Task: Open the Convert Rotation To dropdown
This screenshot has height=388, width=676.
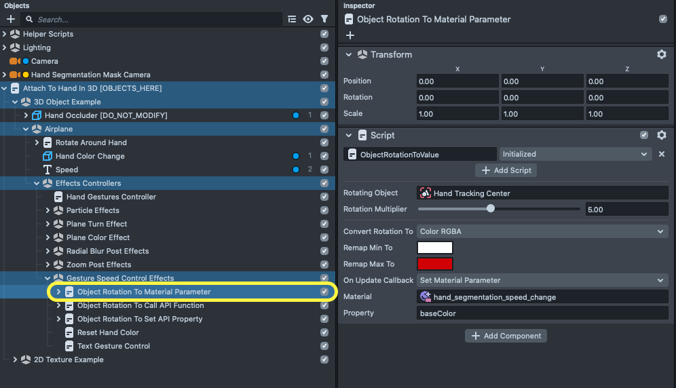Action: point(542,231)
